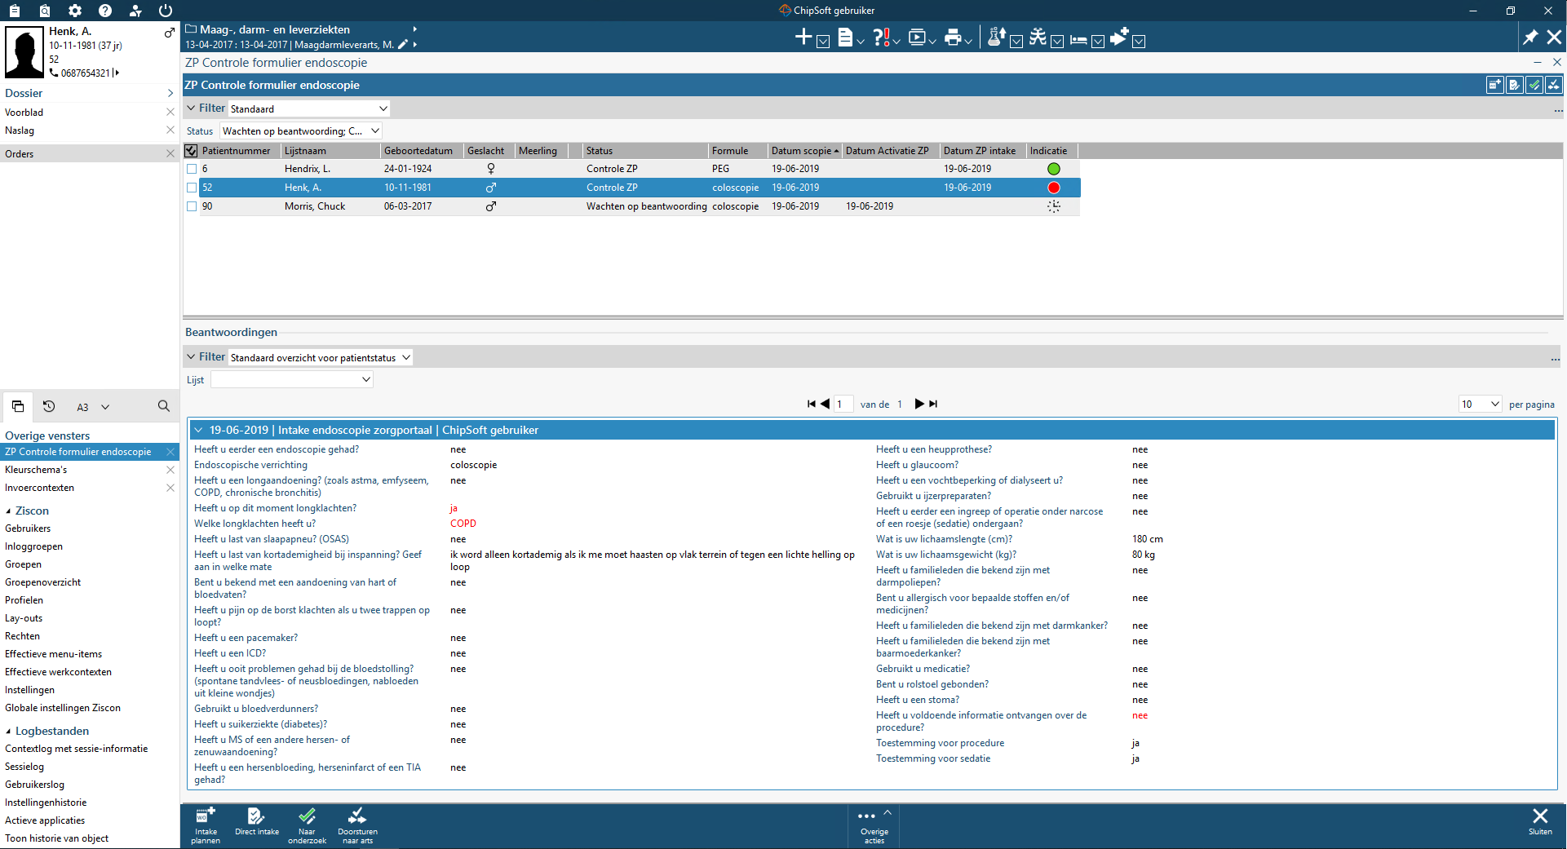Click the page number input field
1567x849 pixels.
coord(843,404)
